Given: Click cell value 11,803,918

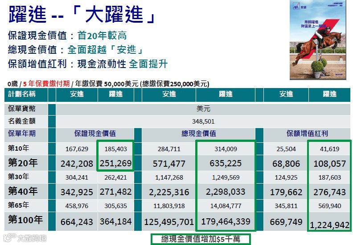Looking at the screenshot, I should pyautogui.click(x=169, y=206).
